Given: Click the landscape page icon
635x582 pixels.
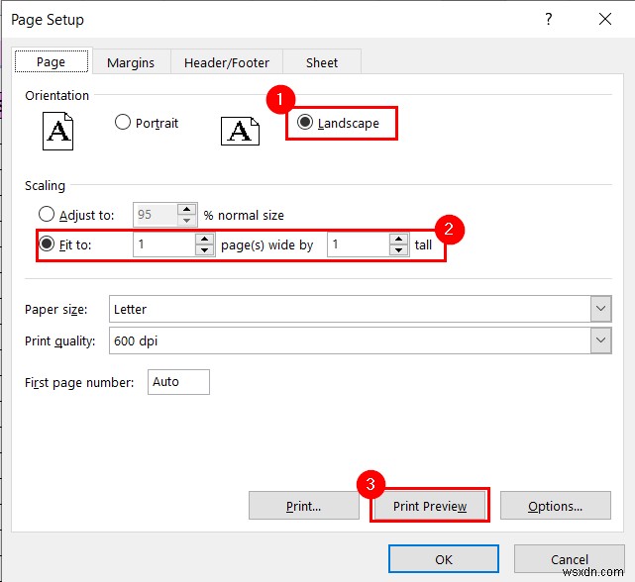Looking at the screenshot, I should (240, 131).
